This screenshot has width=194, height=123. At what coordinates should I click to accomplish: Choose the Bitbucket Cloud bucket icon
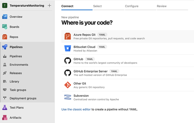[68, 48]
